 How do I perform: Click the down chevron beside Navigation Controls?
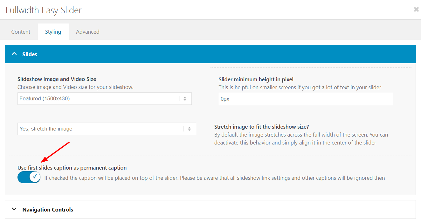point(14,209)
